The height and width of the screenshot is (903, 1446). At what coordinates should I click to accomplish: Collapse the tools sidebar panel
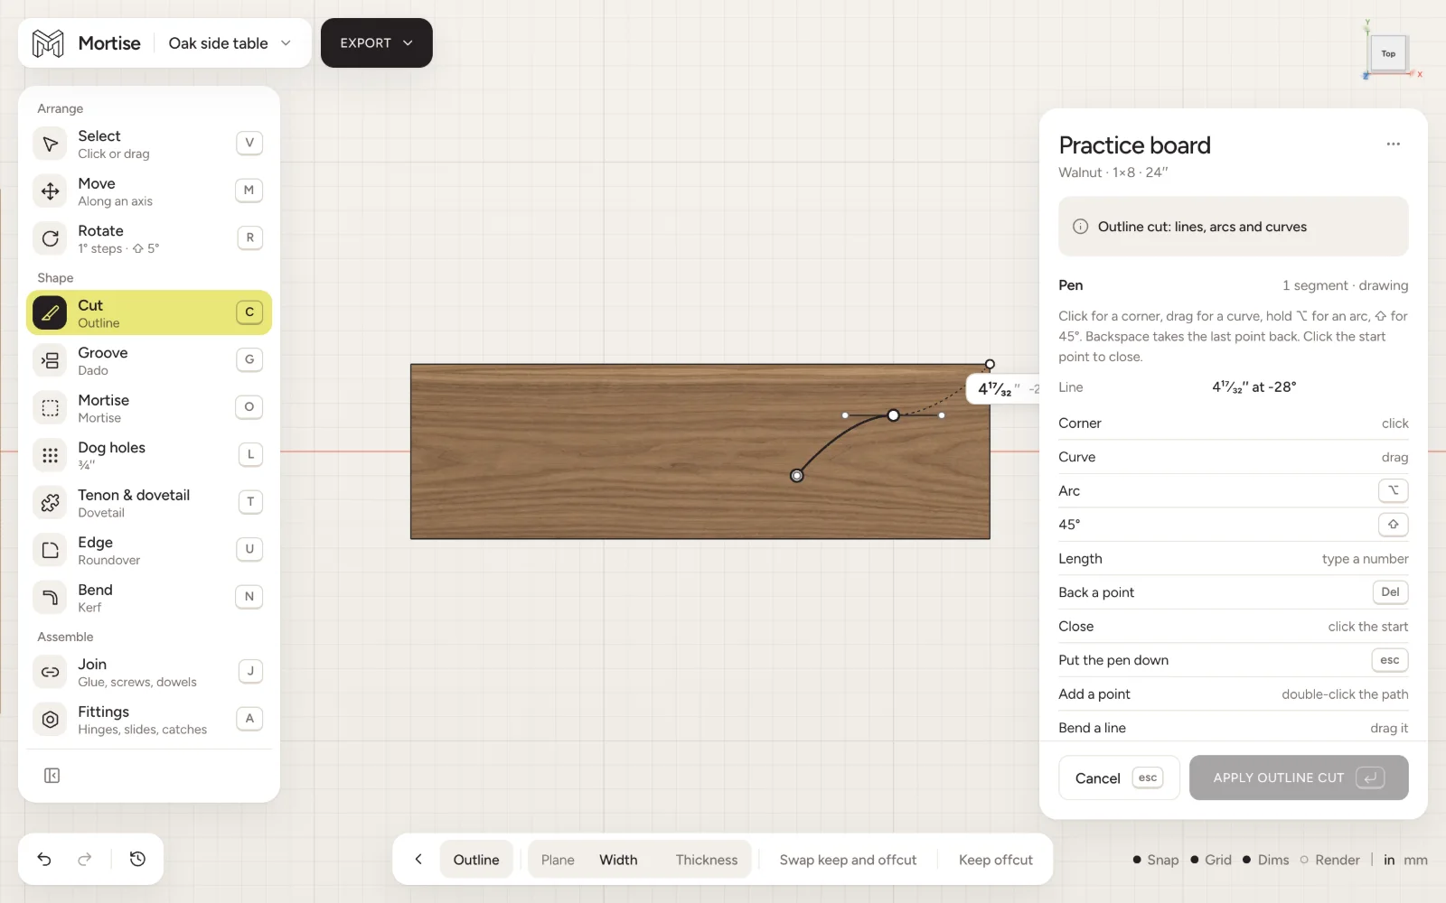pos(52,776)
